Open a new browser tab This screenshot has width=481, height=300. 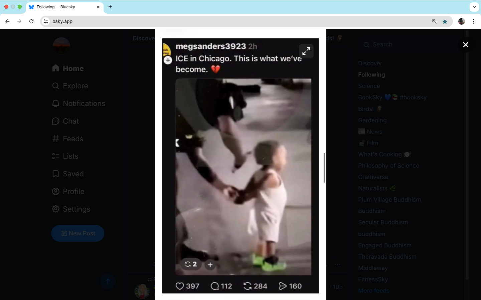point(110,7)
